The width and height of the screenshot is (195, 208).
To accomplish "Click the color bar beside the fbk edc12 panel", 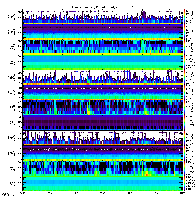I will 185,168.
